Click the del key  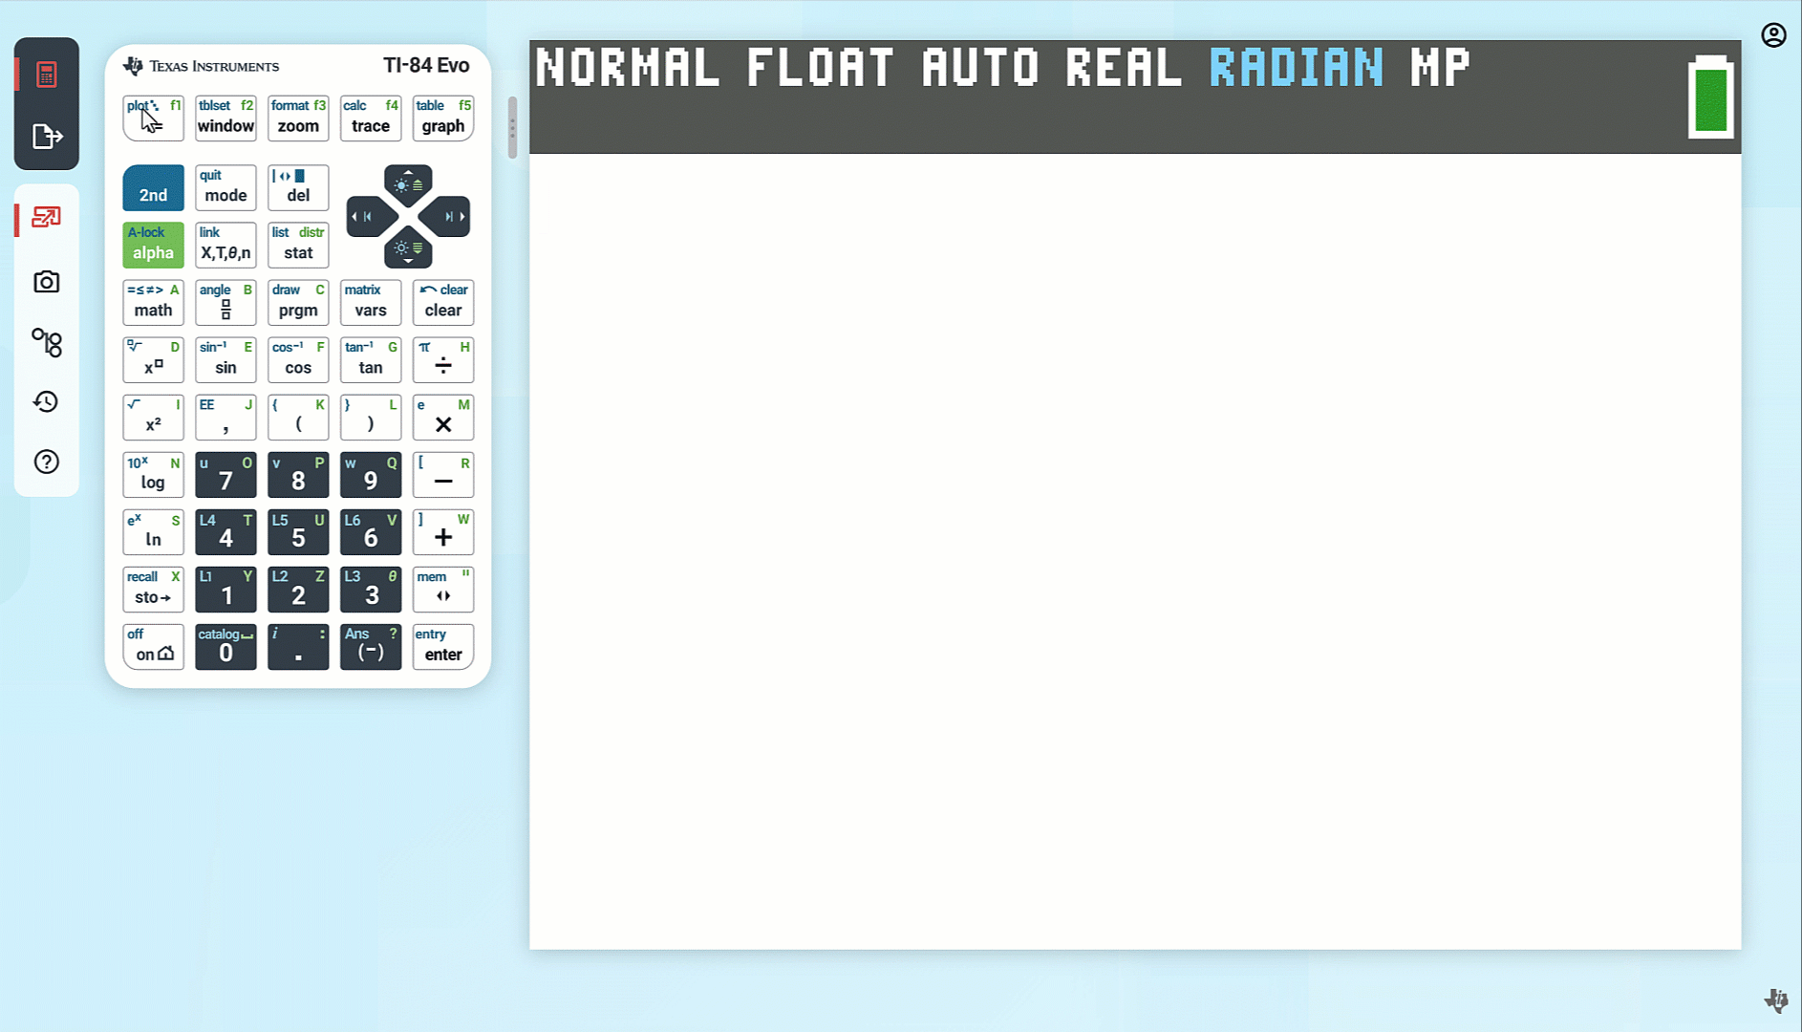click(298, 187)
